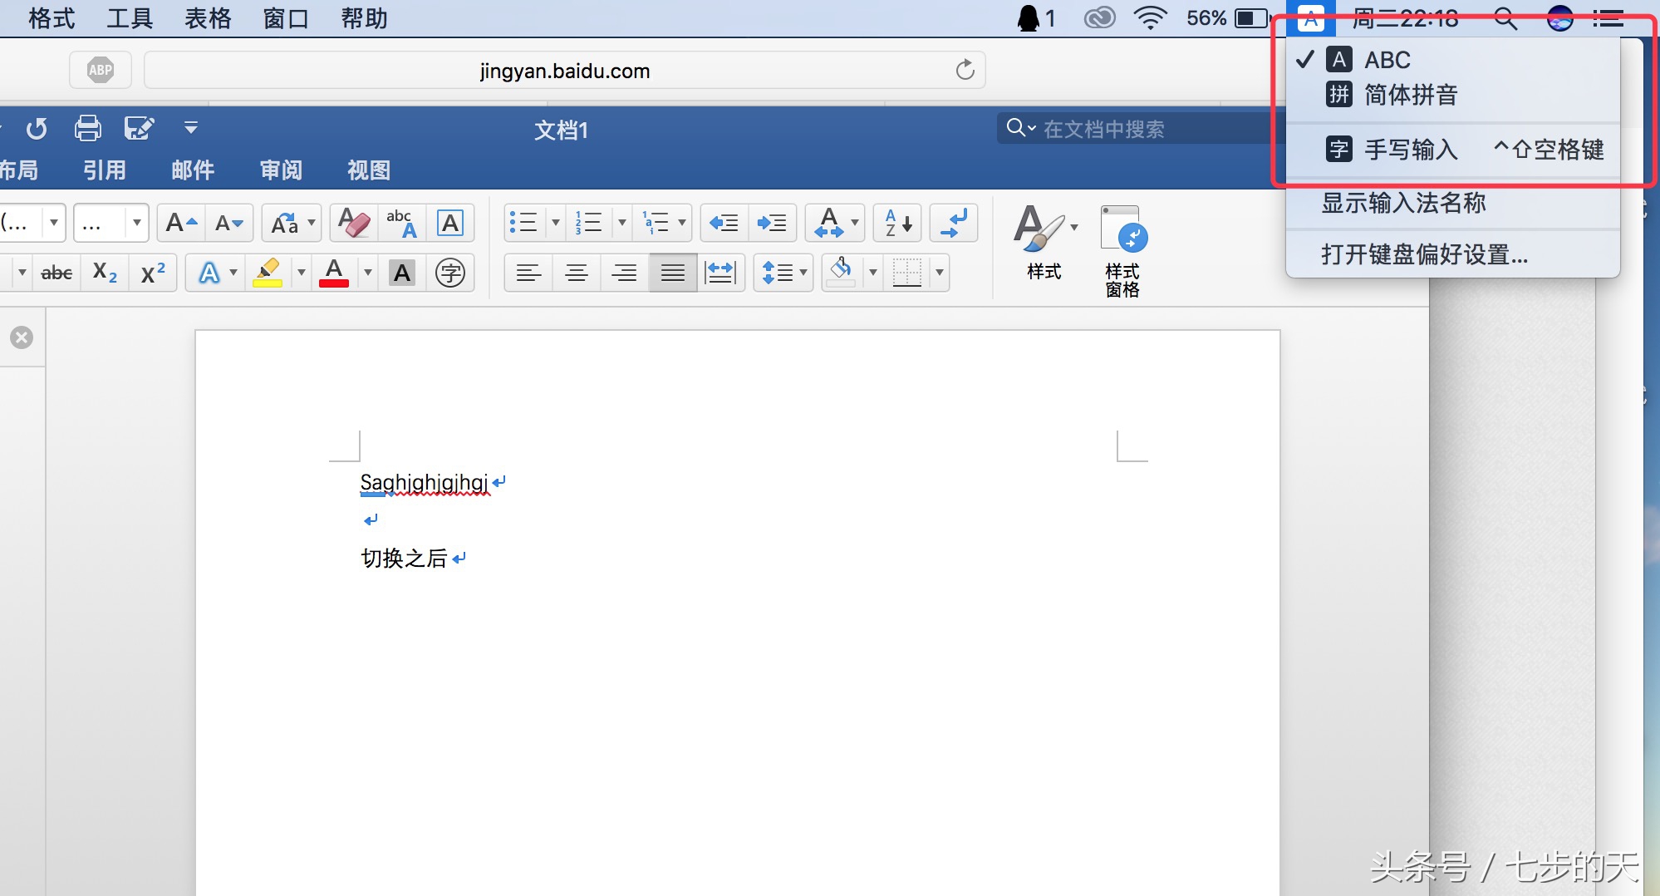Open the phonetic guide tool
The height and width of the screenshot is (896, 1660).
[402, 223]
